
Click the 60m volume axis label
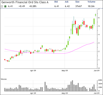click(x=100, y=80)
